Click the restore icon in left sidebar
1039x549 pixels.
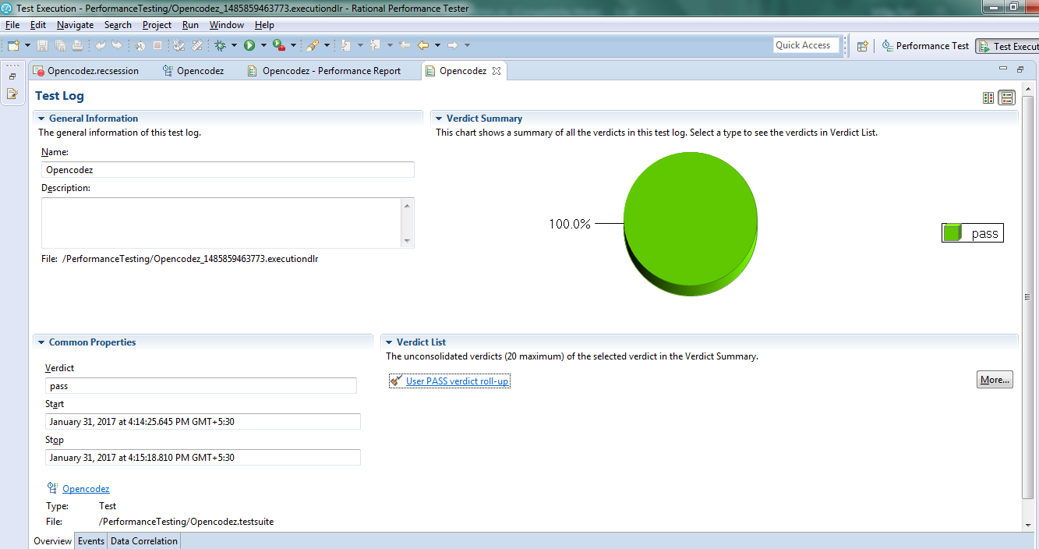coord(12,76)
